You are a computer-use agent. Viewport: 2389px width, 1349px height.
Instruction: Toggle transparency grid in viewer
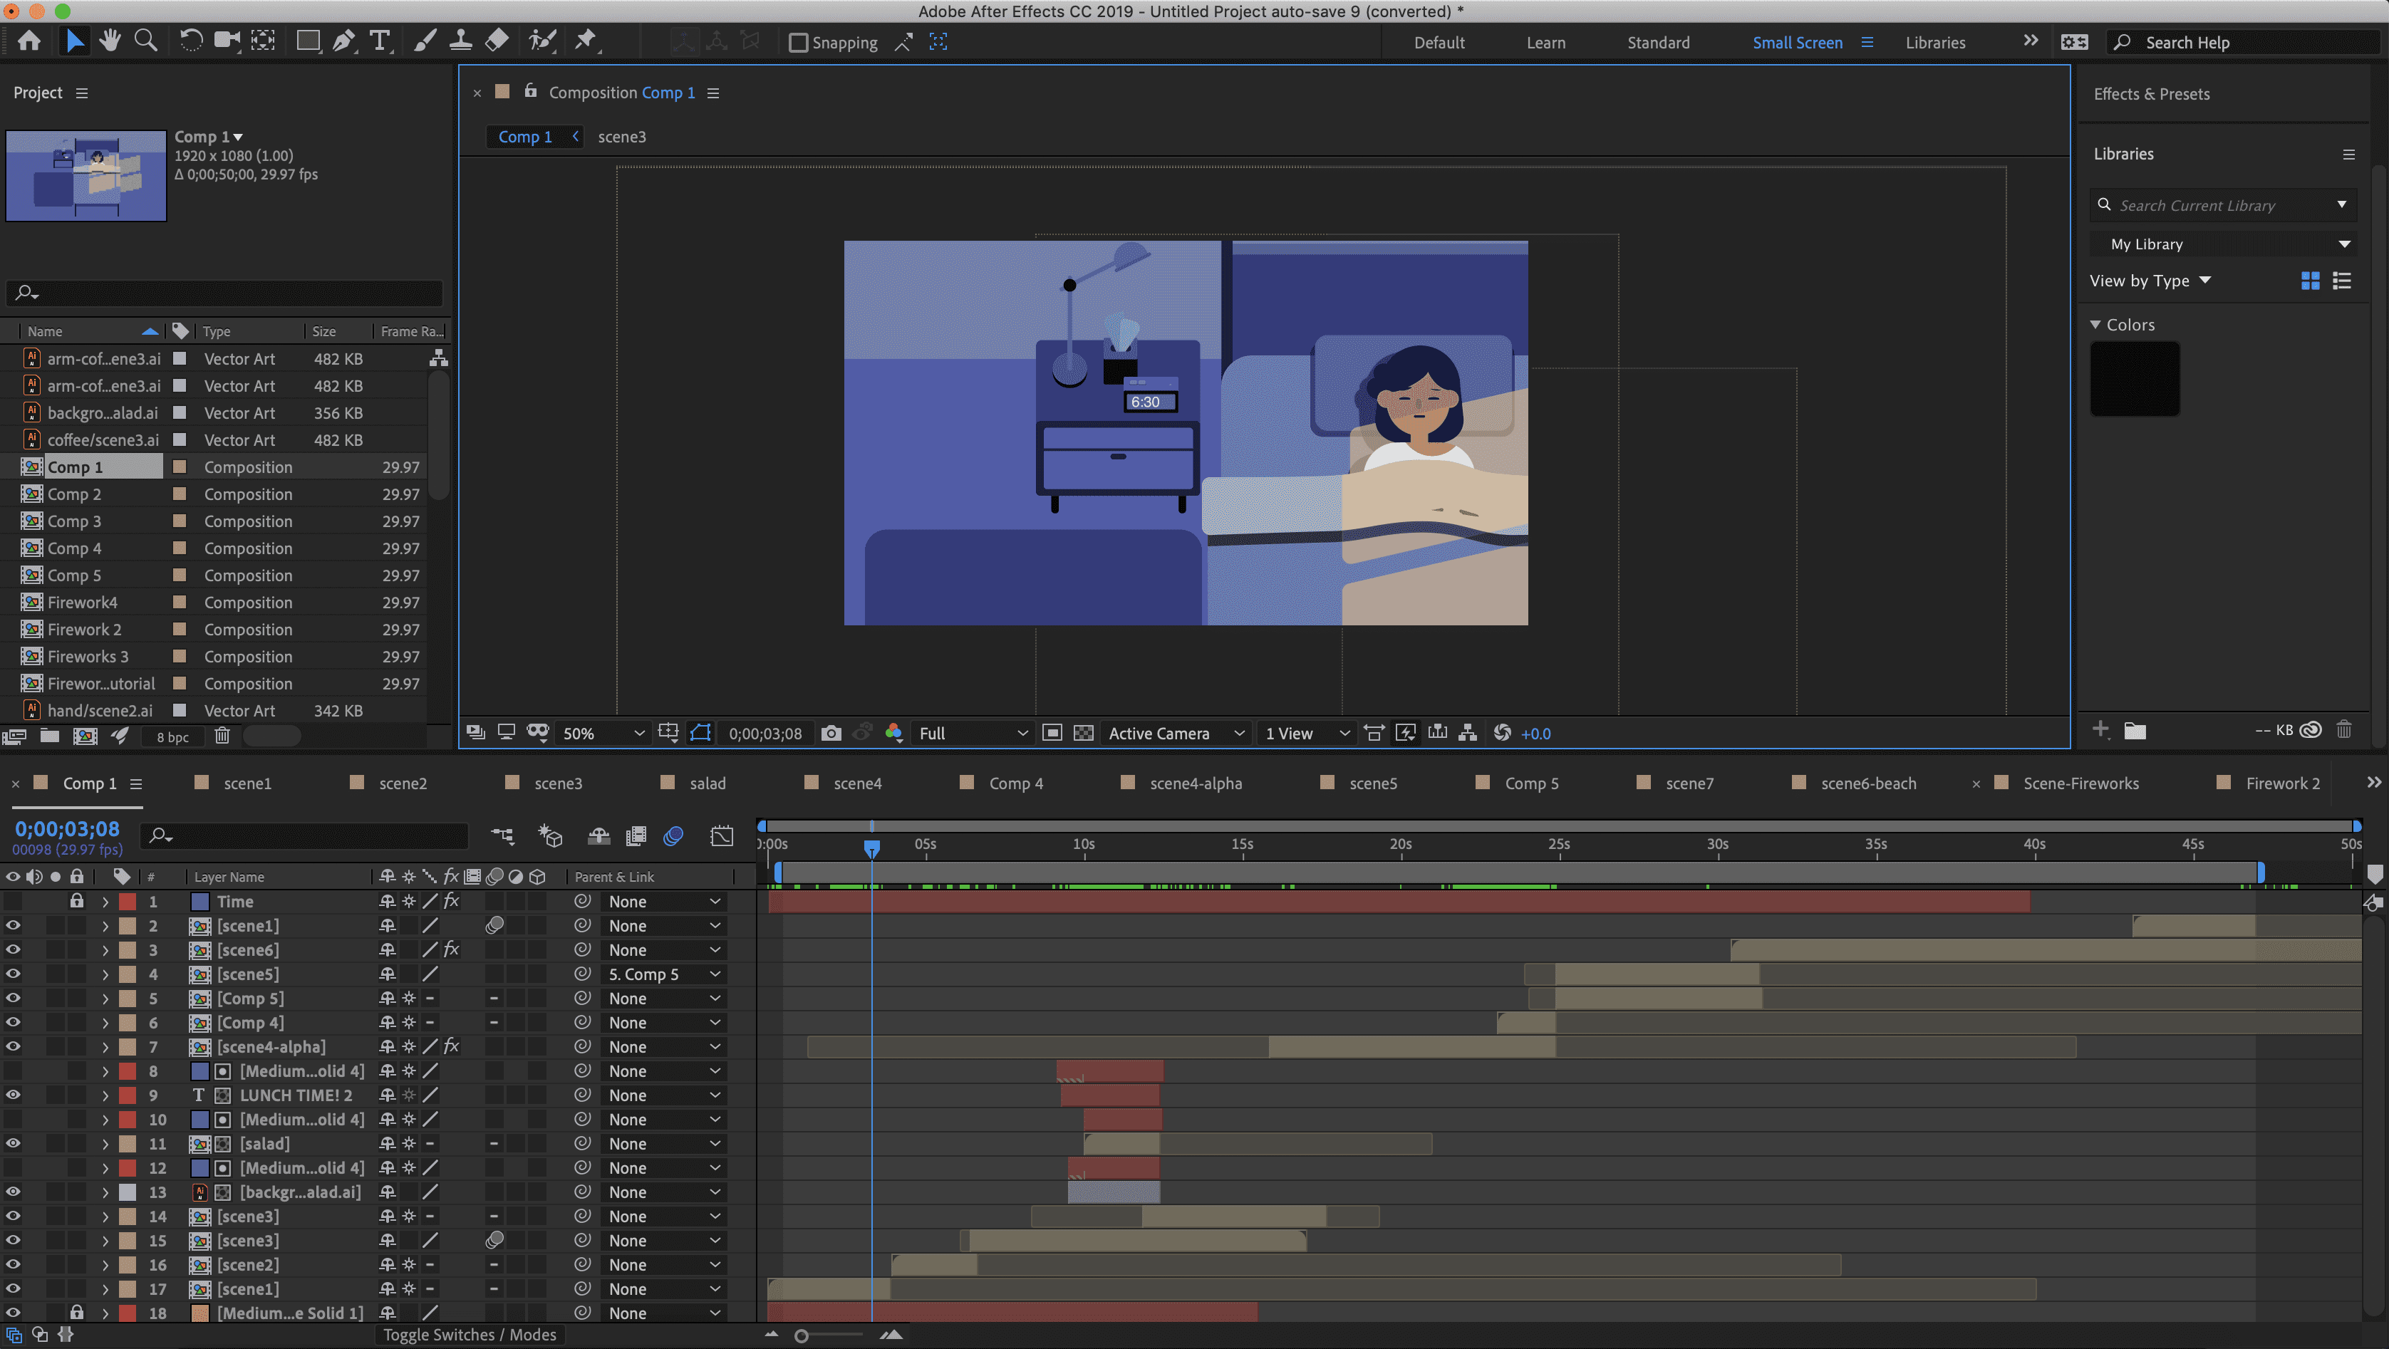(x=1083, y=734)
